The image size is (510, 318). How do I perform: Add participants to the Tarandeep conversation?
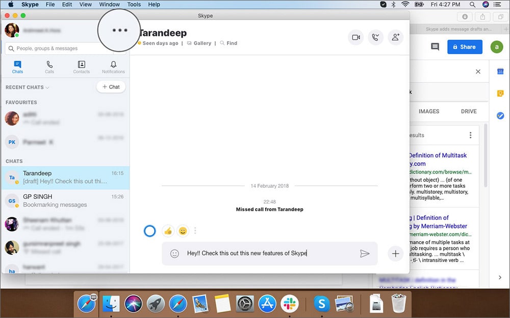pos(396,37)
